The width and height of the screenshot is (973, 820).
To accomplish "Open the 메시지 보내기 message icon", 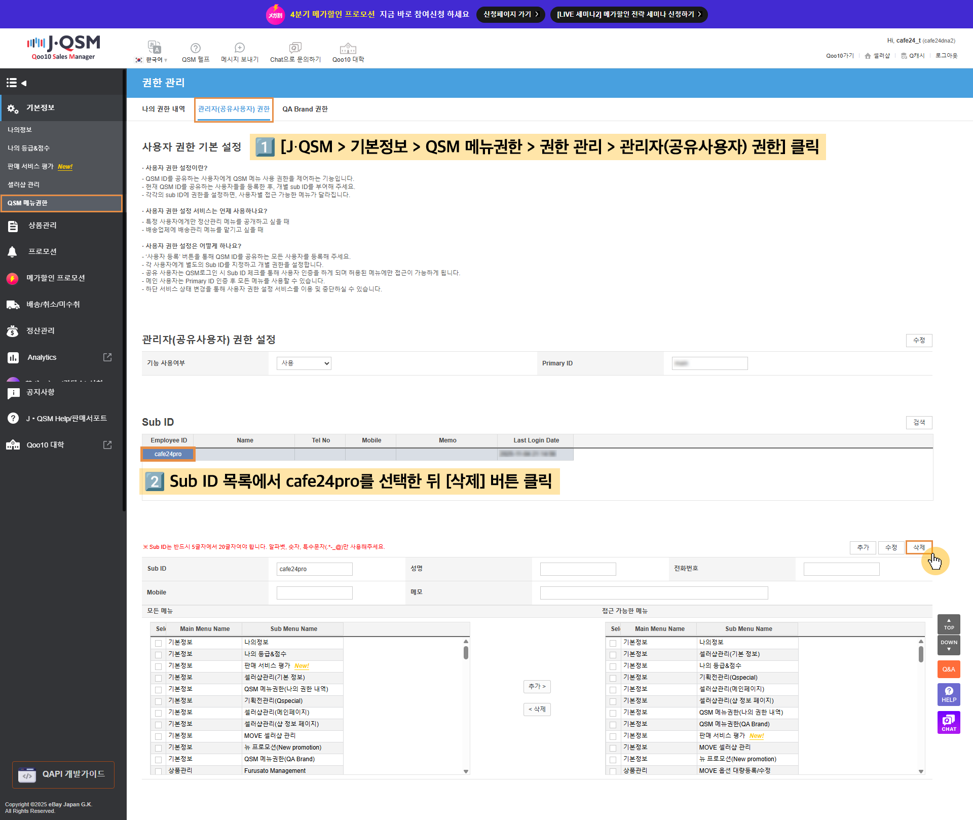I will [240, 48].
